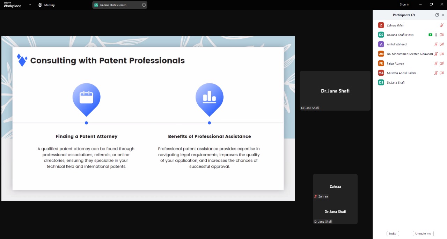
Task: Pop out the Participants panel
Action: coord(437,15)
